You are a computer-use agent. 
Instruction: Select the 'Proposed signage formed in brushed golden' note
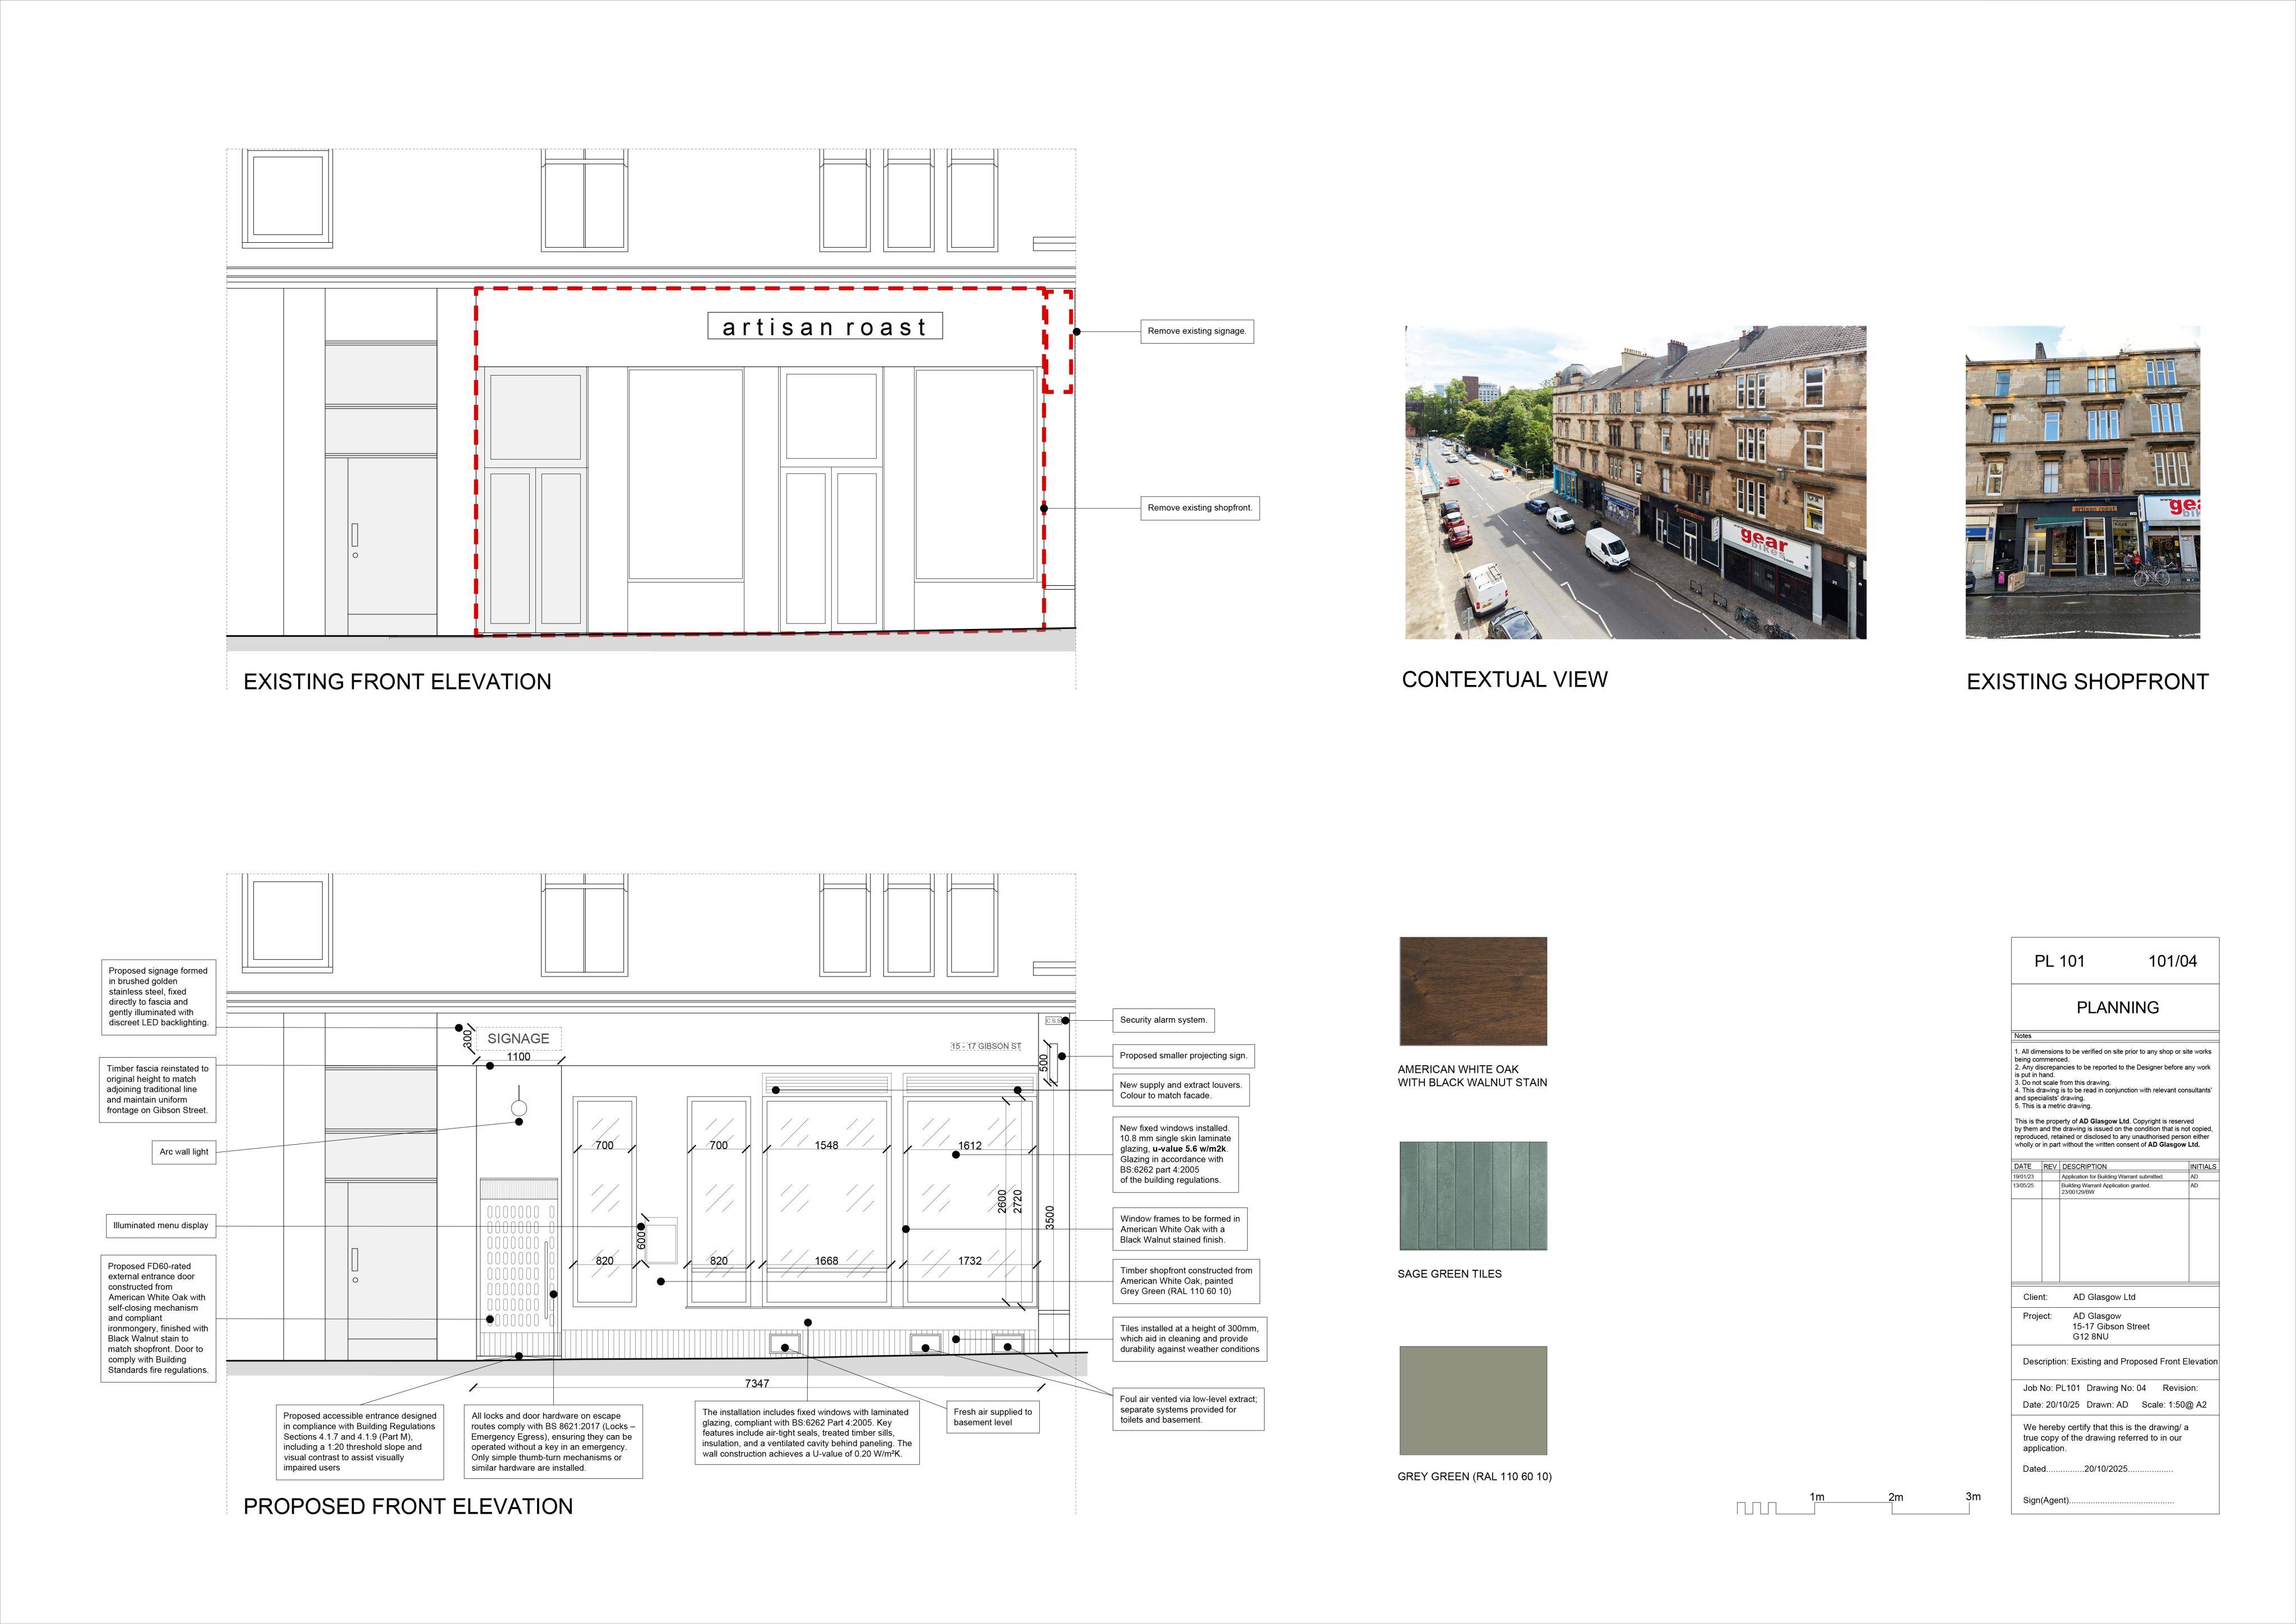[158, 997]
